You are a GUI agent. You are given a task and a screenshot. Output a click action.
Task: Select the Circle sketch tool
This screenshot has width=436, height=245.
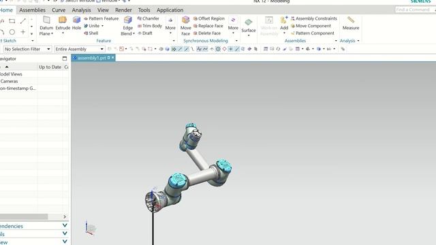click(12, 32)
